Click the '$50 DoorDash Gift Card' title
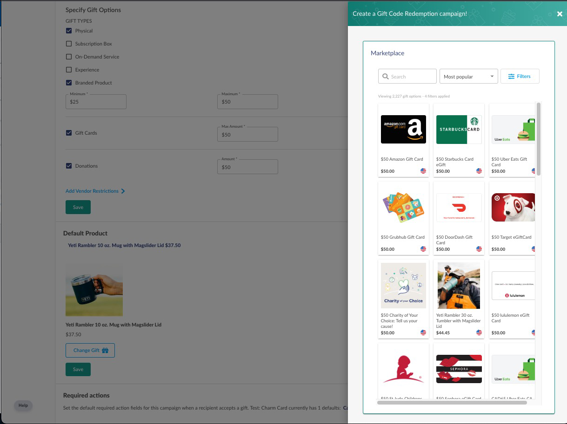This screenshot has height=424, width=567. (x=454, y=240)
